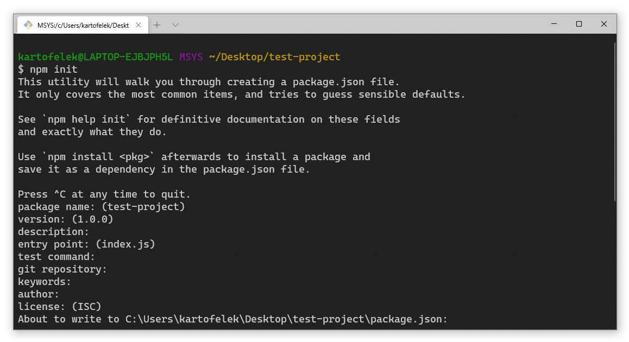This screenshot has height=342, width=629.
Task: Minimize the terminal window
Action: 554,24
